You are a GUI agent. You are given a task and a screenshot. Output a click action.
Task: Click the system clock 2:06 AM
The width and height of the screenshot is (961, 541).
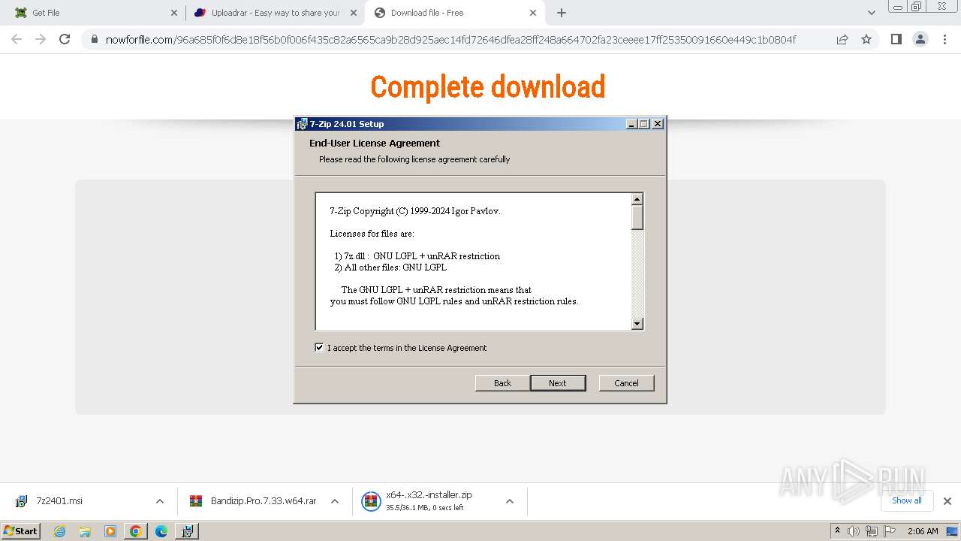click(923, 531)
